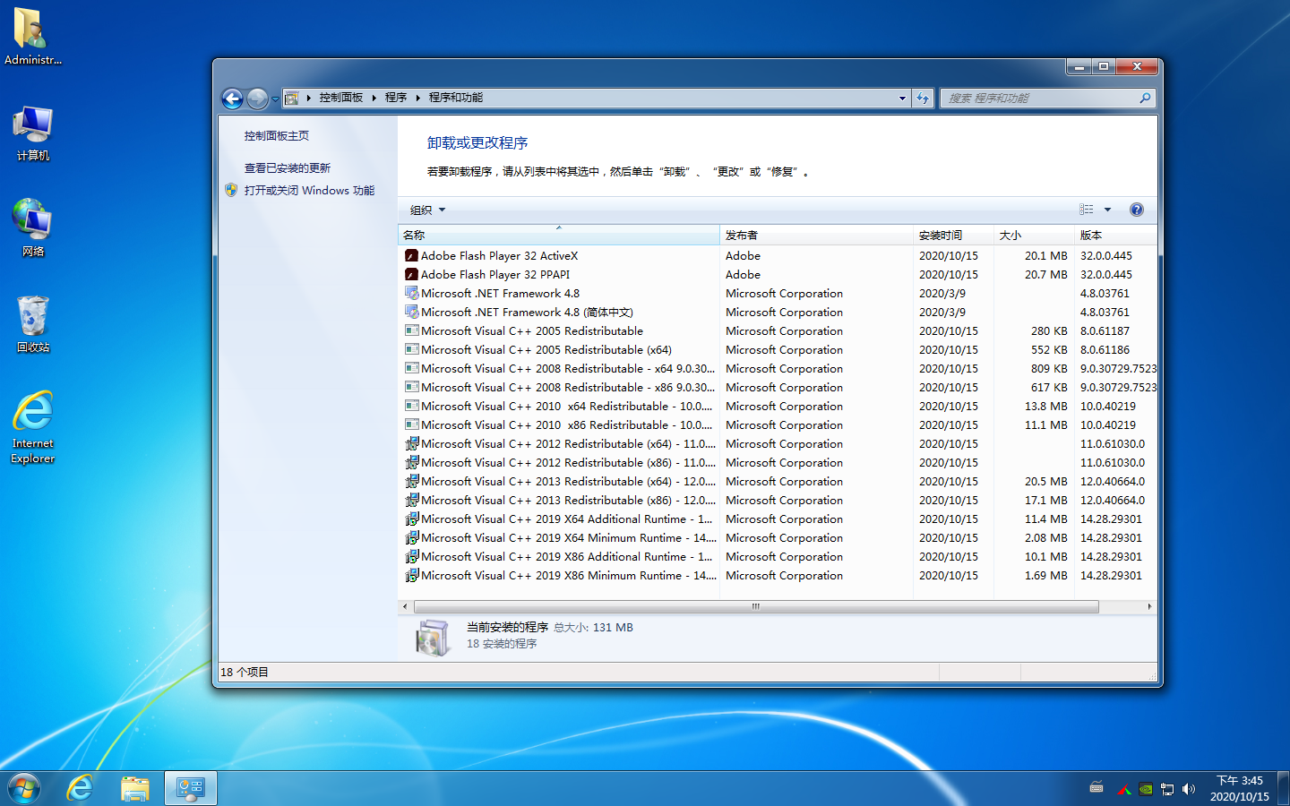The image size is (1290, 806).
Task: Open the recent pages dropdown arrow
Action: coord(275,99)
